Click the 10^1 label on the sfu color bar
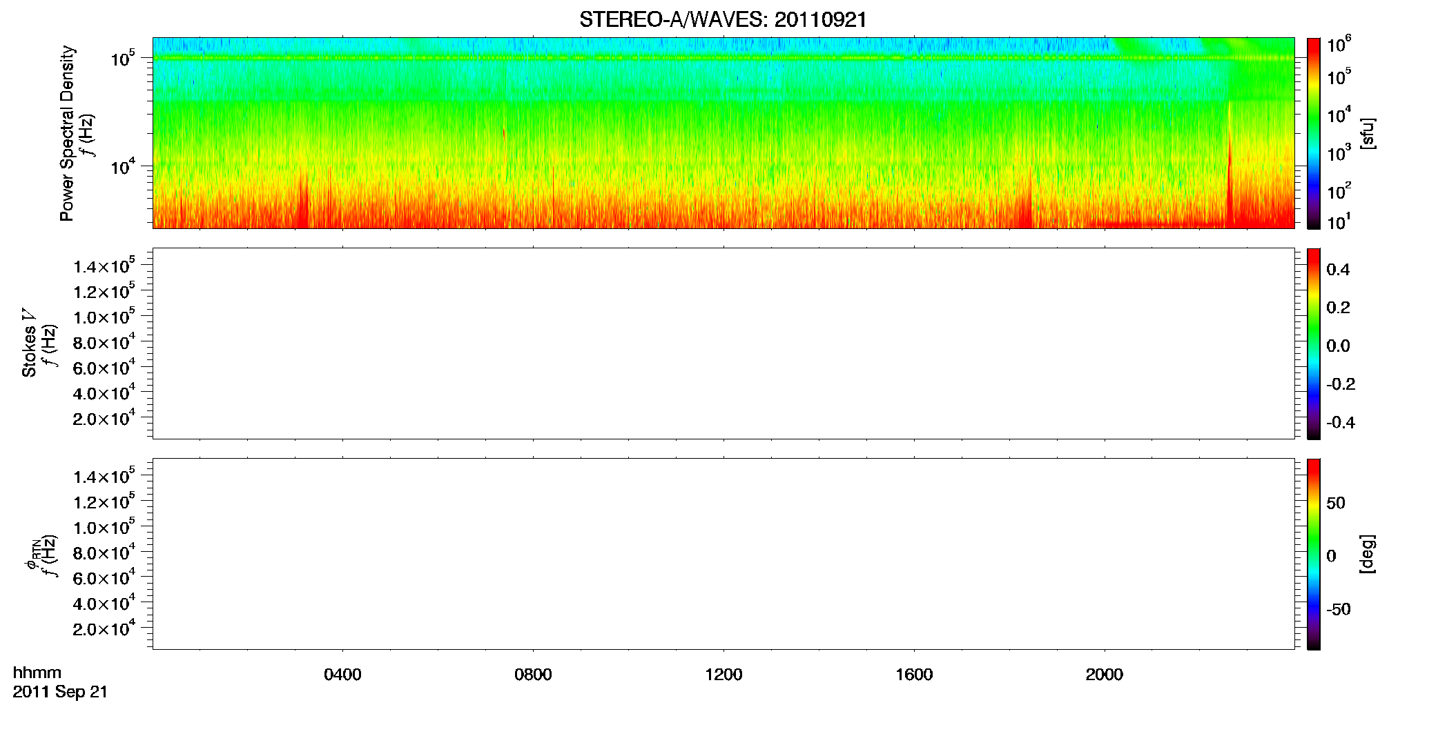 (x=1339, y=221)
